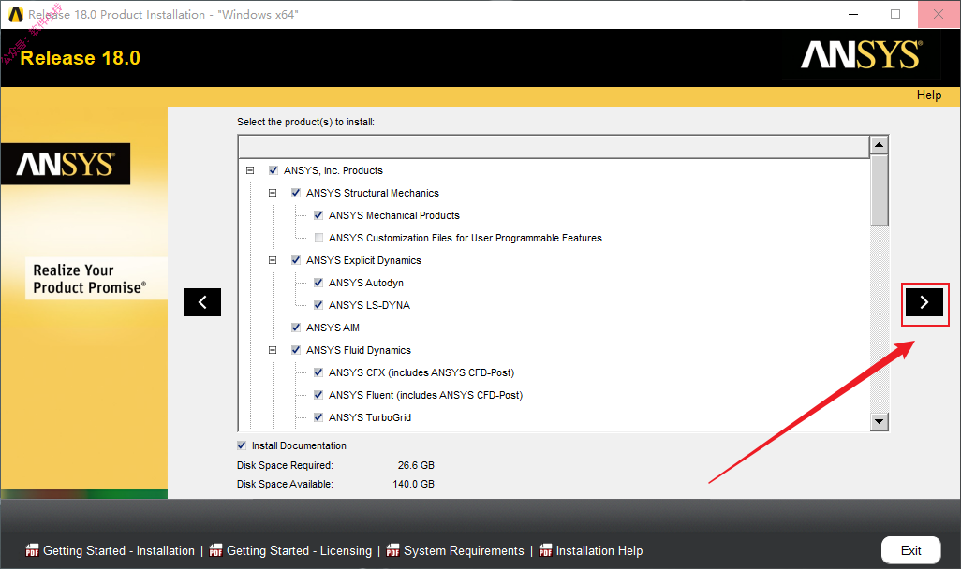
Task: Open System Requirements link
Action: pyautogui.click(x=464, y=550)
